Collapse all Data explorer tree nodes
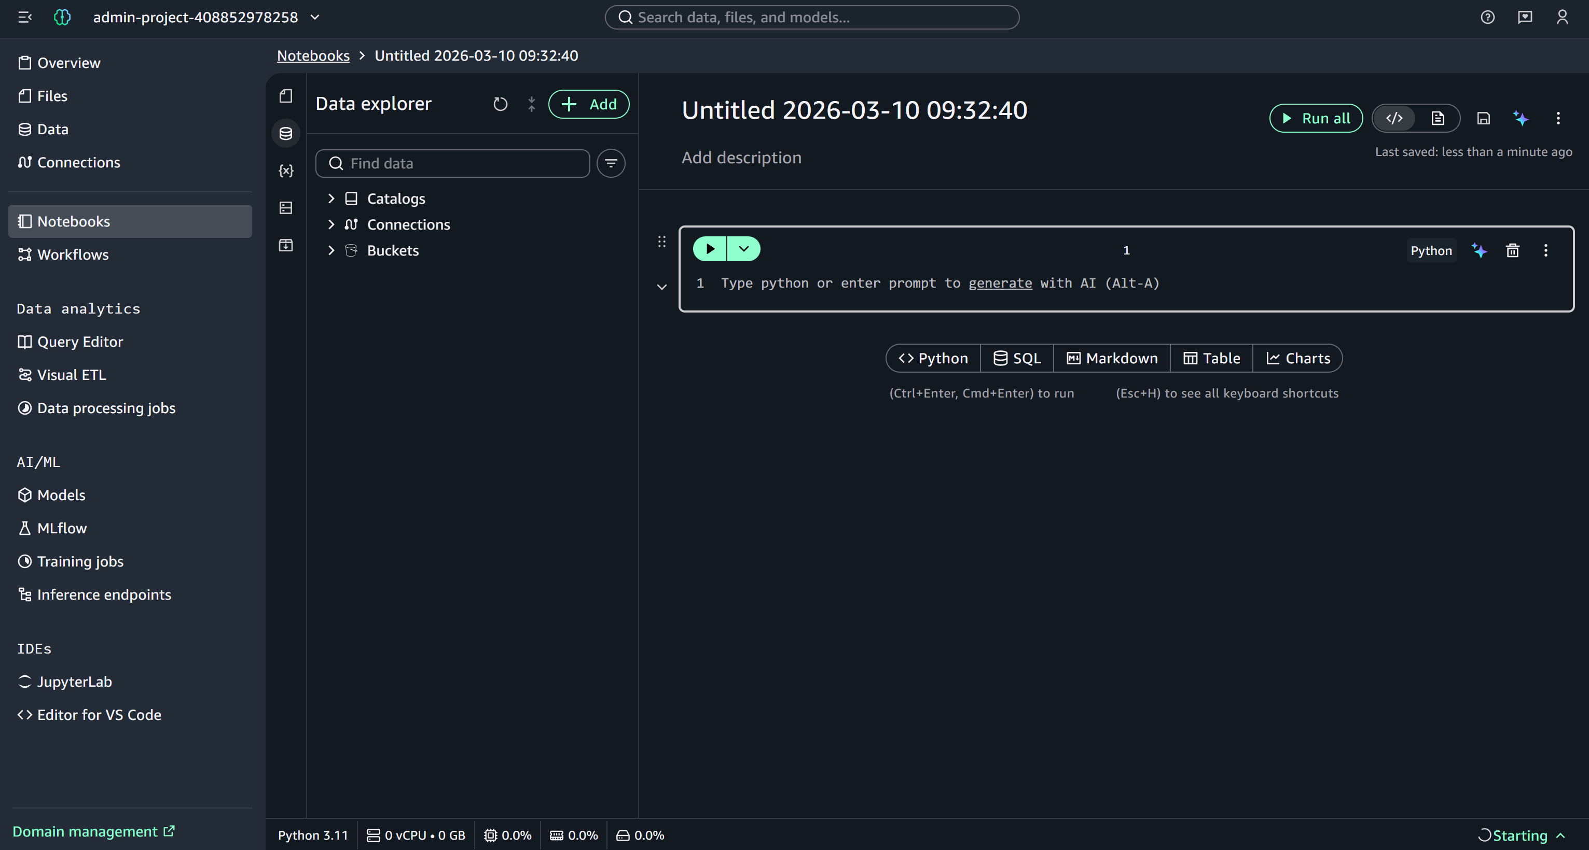Screen dimensions: 1589x850 [x=531, y=104]
